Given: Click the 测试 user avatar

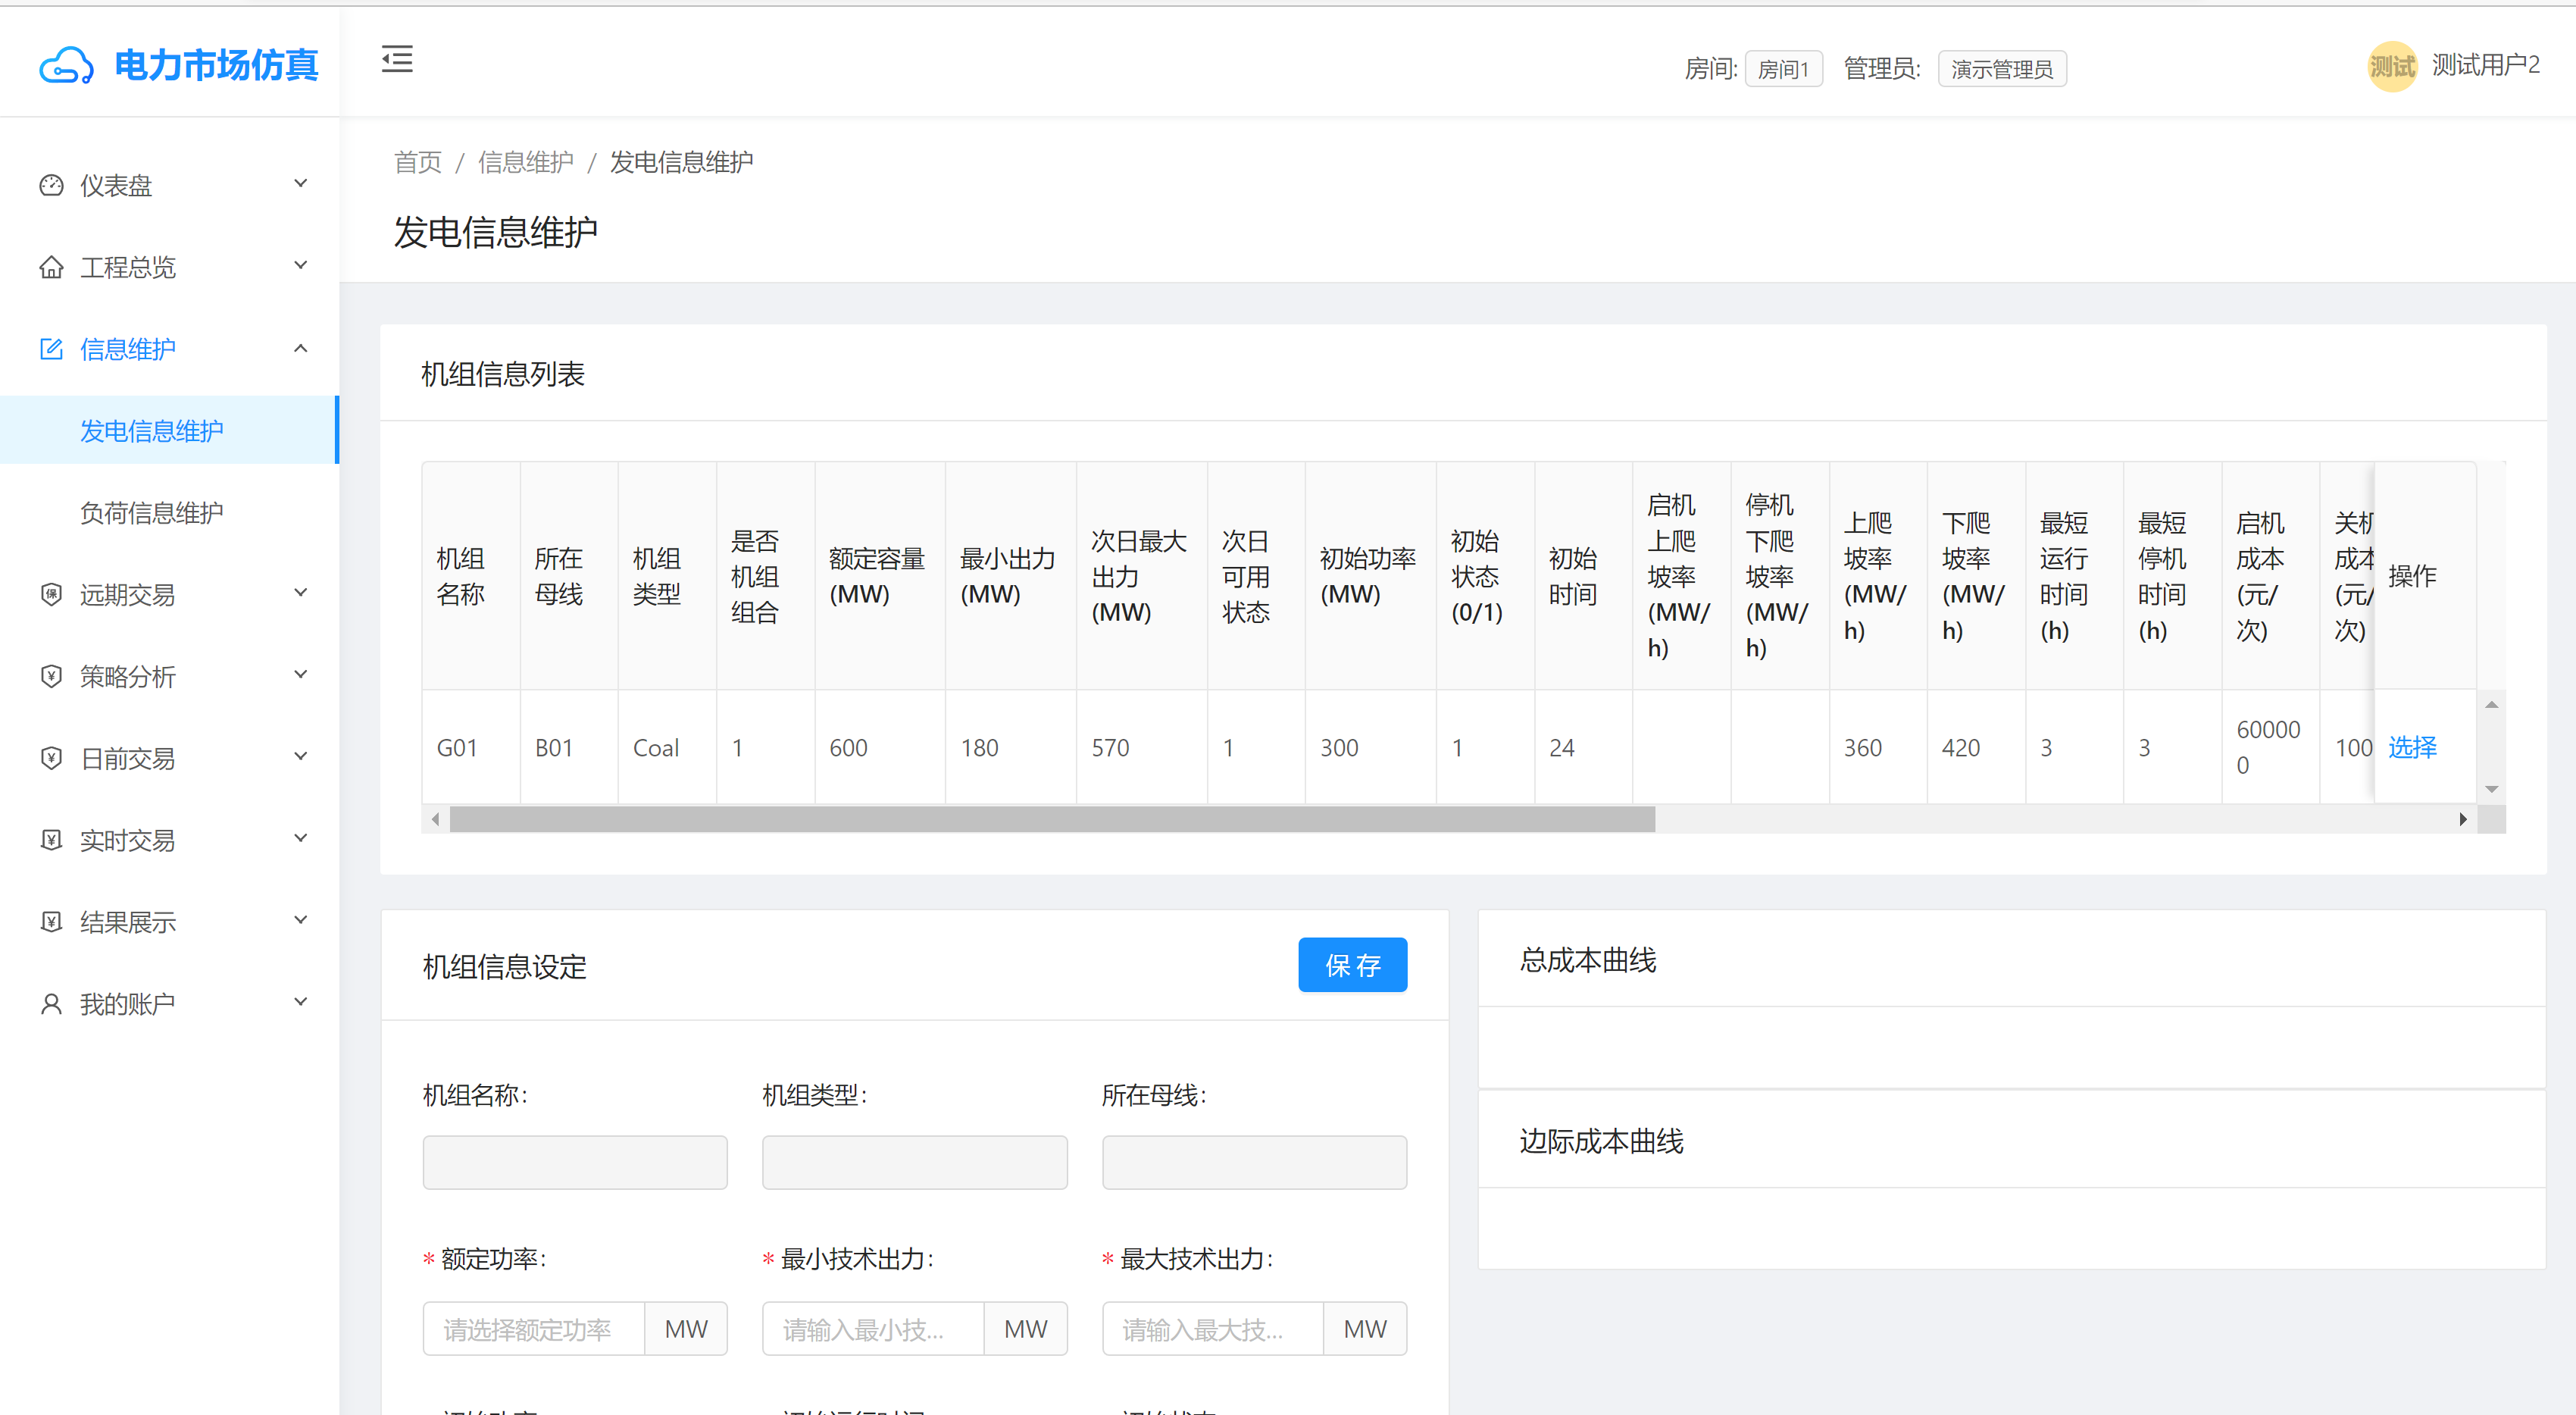Looking at the screenshot, I should pos(2392,67).
